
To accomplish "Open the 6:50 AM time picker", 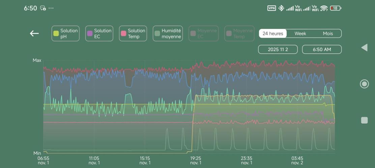I will click(x=322, y=49).
